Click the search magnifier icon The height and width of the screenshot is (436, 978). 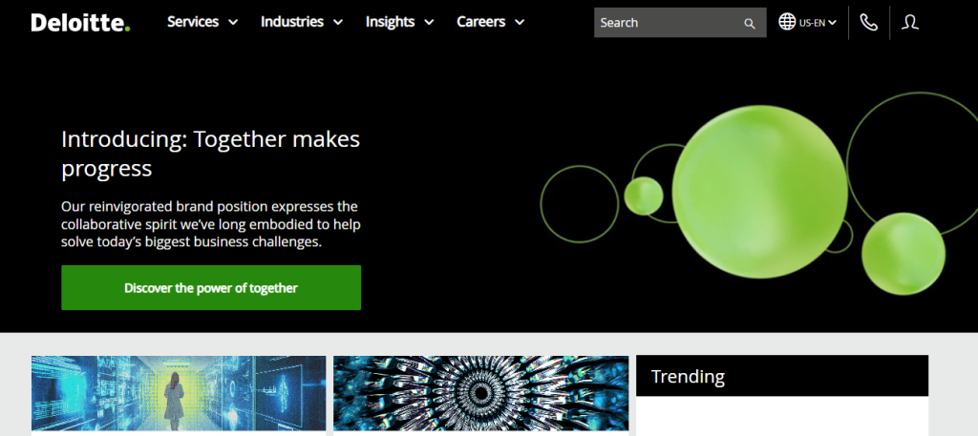click(x=749, y=23)
